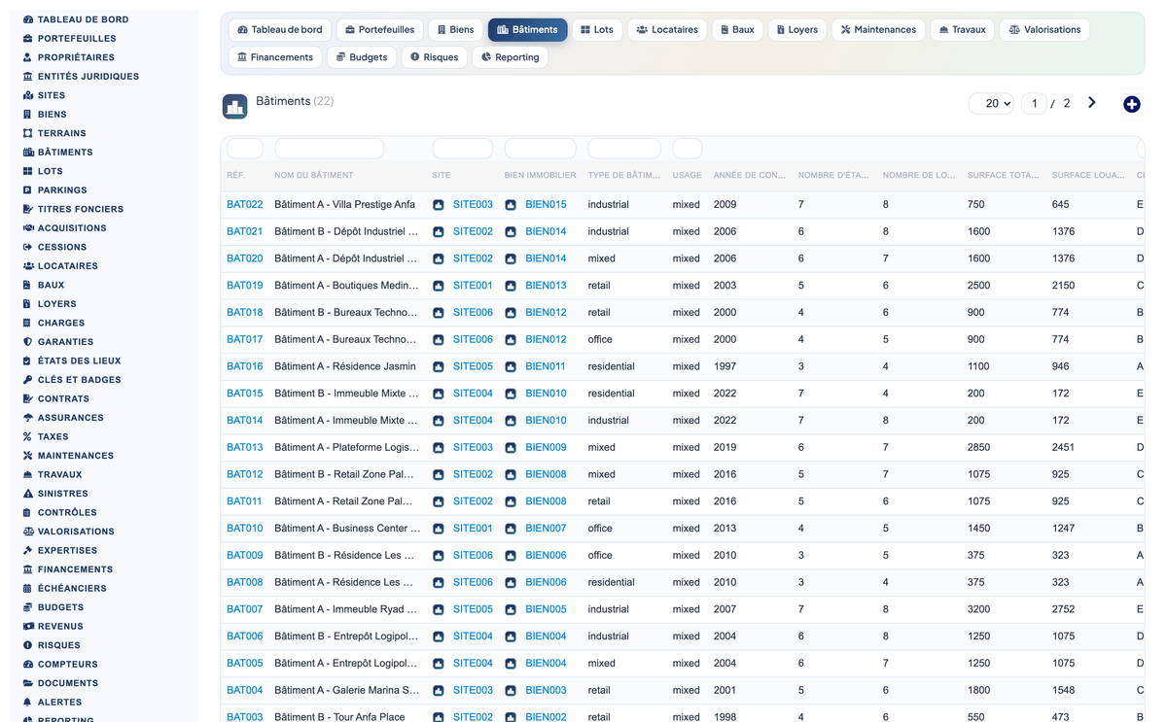Image resolution: width=1167 pixels, height=722 pixels.
Task: Switch to the Loyers tab
Action: (797, 30)
